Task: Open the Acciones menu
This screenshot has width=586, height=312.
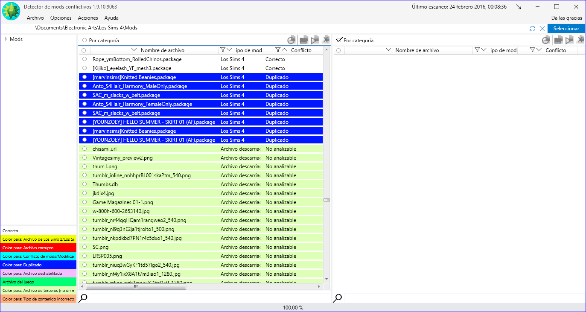Action: [88, 18]
